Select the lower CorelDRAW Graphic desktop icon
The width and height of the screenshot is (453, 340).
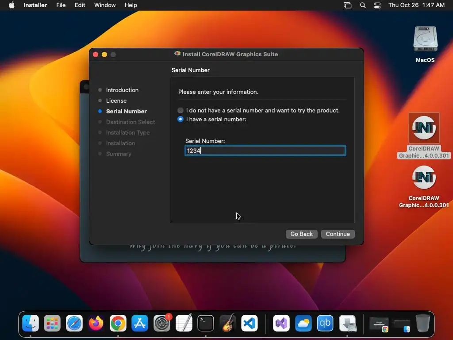point(424,187)
